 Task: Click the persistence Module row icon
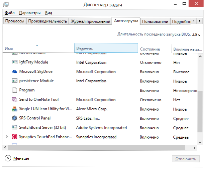click(x=15, y=81)
